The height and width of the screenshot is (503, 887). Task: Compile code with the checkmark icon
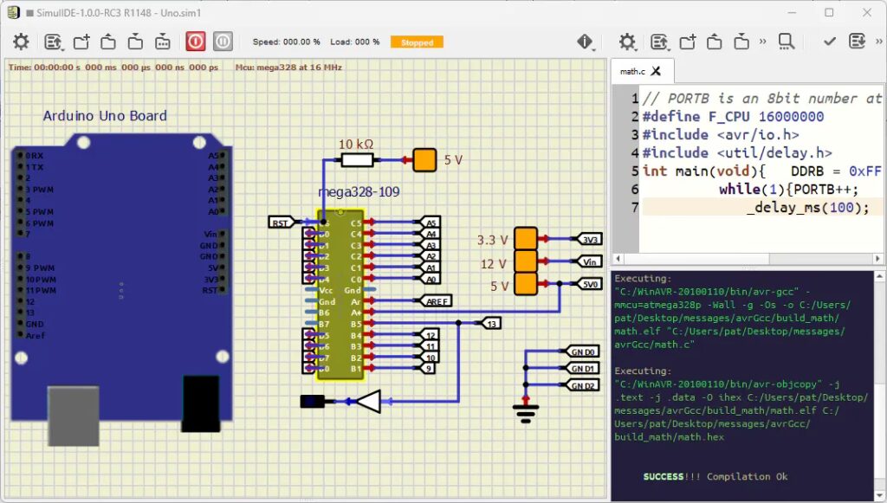pos(829,42)
